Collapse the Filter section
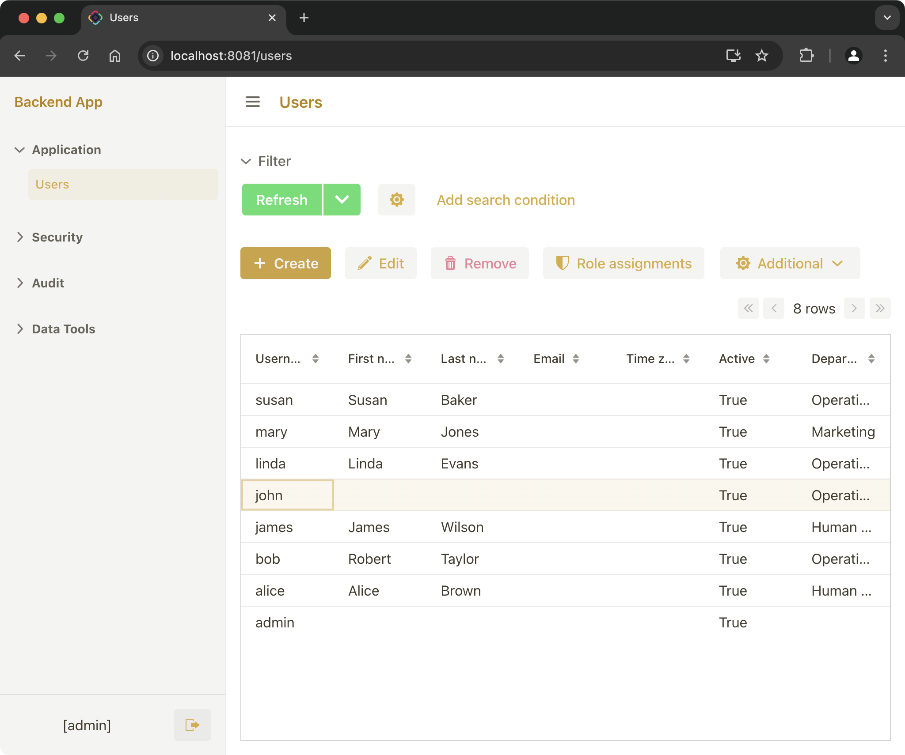Image resolution: width=905 pixels, height=755 pixels. click(246, 161)
